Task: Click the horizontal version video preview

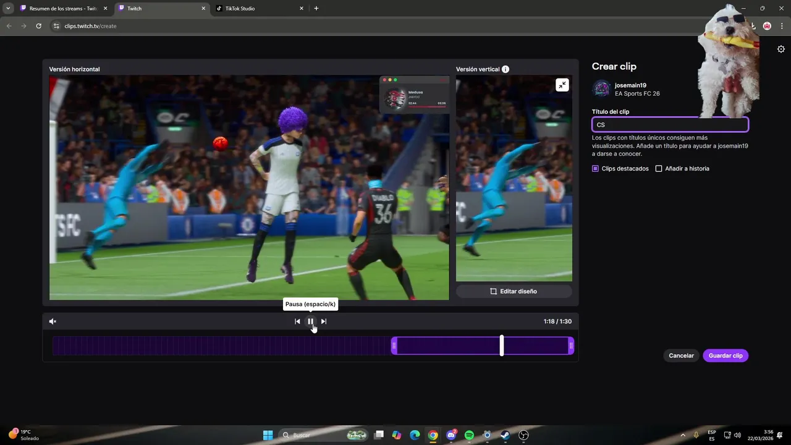Action: click(x=249, y=188)
